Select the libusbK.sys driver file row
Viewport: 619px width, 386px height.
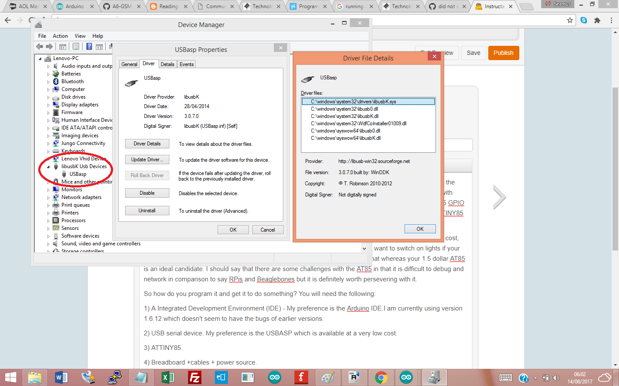coord(368,102)
